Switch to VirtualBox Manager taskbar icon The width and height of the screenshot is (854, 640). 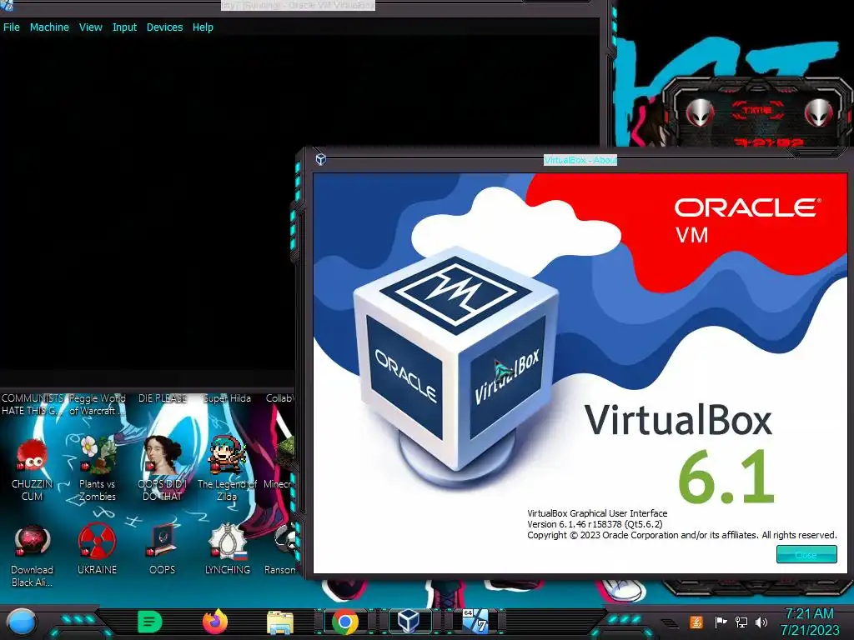click(x=409, y=621)
